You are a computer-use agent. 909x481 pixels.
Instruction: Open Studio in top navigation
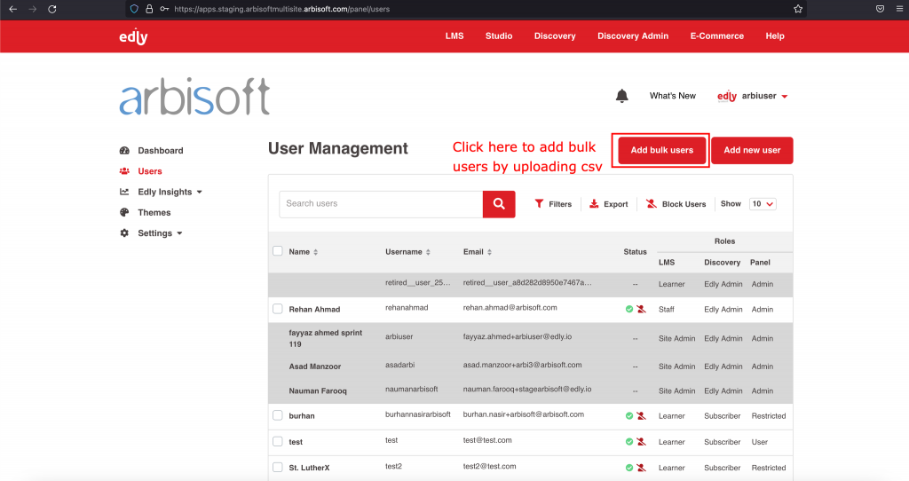pos(499,35)
